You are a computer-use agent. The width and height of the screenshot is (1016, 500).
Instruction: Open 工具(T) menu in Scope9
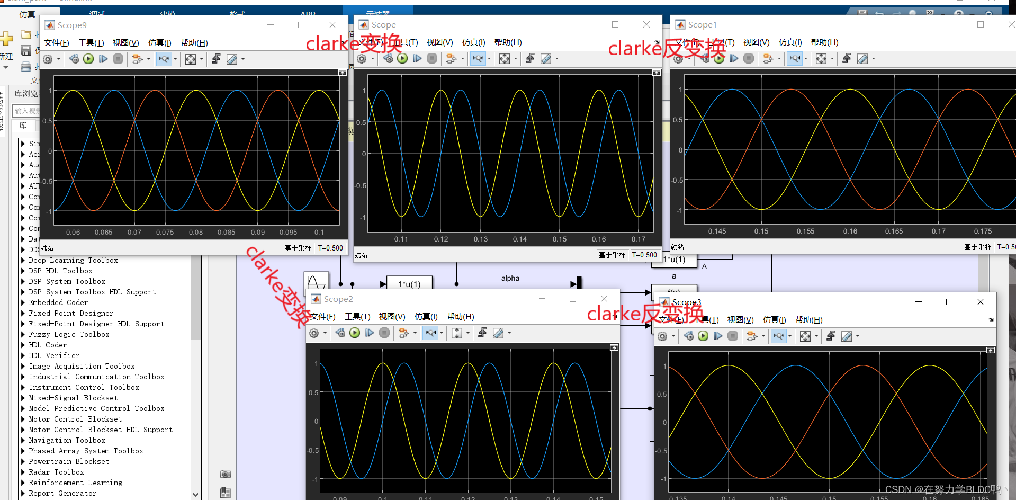[x=91, y=42]
